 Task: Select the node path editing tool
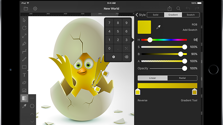(x=24, y=51)
